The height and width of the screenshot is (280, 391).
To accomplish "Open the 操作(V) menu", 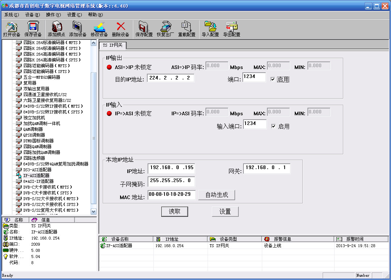I will click(x=54, y=15).
